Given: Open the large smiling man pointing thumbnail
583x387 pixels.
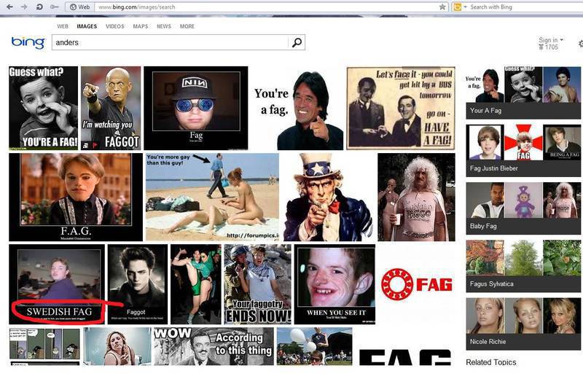Looking at the screenshot, I should [x=297, y=108].
